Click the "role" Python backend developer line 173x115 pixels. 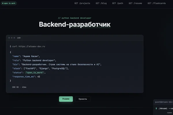[x=34, y=60]
